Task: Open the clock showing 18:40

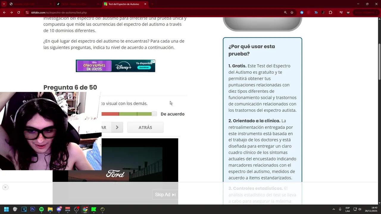Action: click(371, 209)
